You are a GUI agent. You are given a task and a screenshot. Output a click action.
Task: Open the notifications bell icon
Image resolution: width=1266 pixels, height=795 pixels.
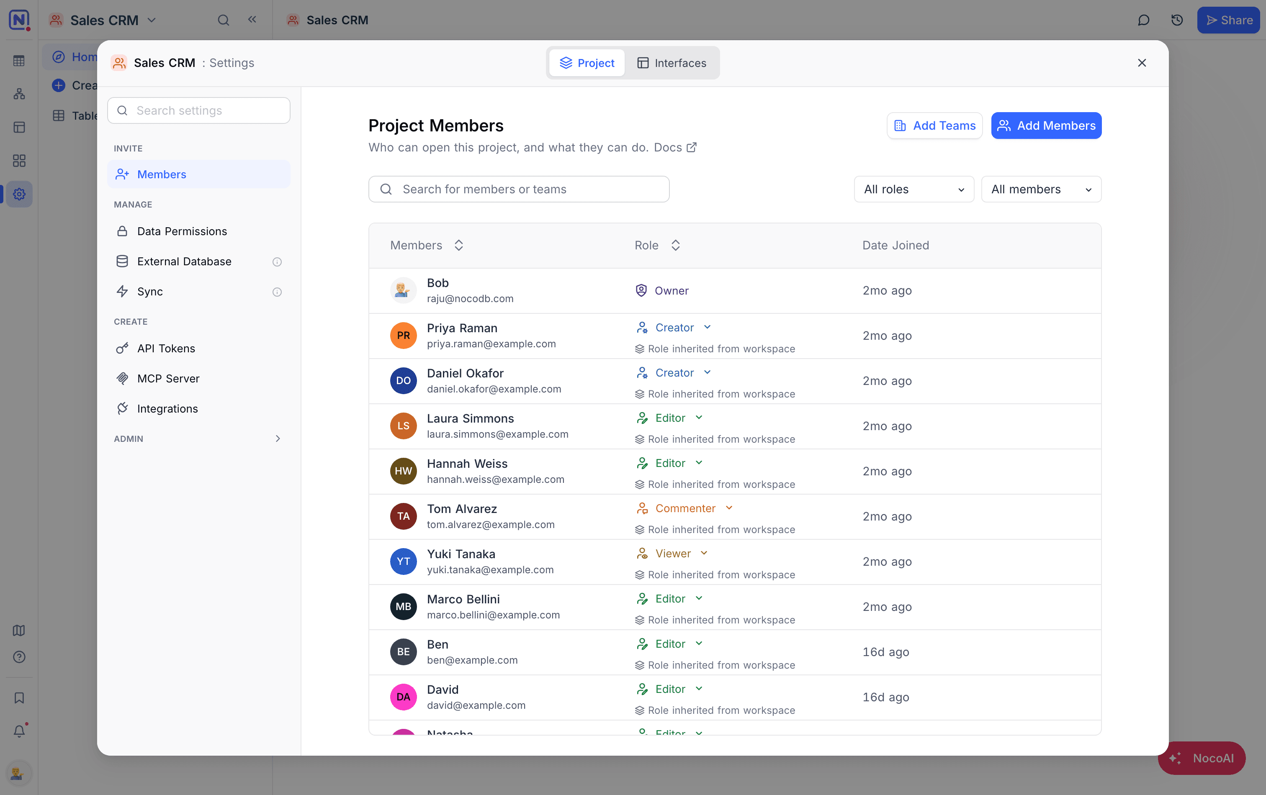(x=19, y=731)
